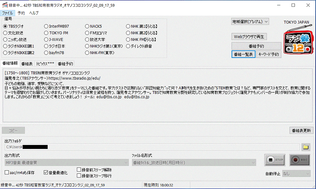Open the ファイル menu
Image resolution: width=316 pixels, height=189 pixels.
8,13
